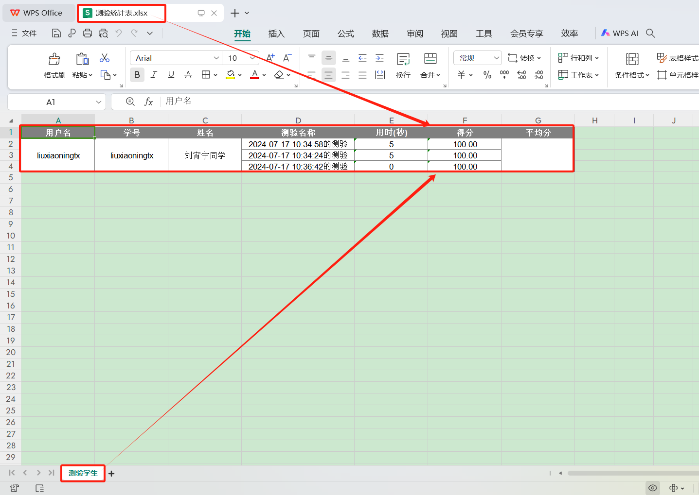Click the formula bar input field

point(389,101)
